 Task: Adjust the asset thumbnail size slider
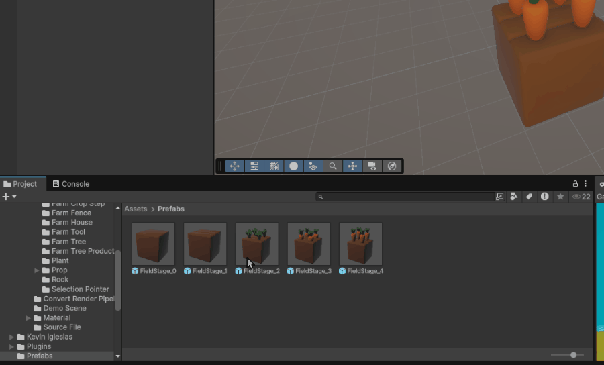coord(573,354)
